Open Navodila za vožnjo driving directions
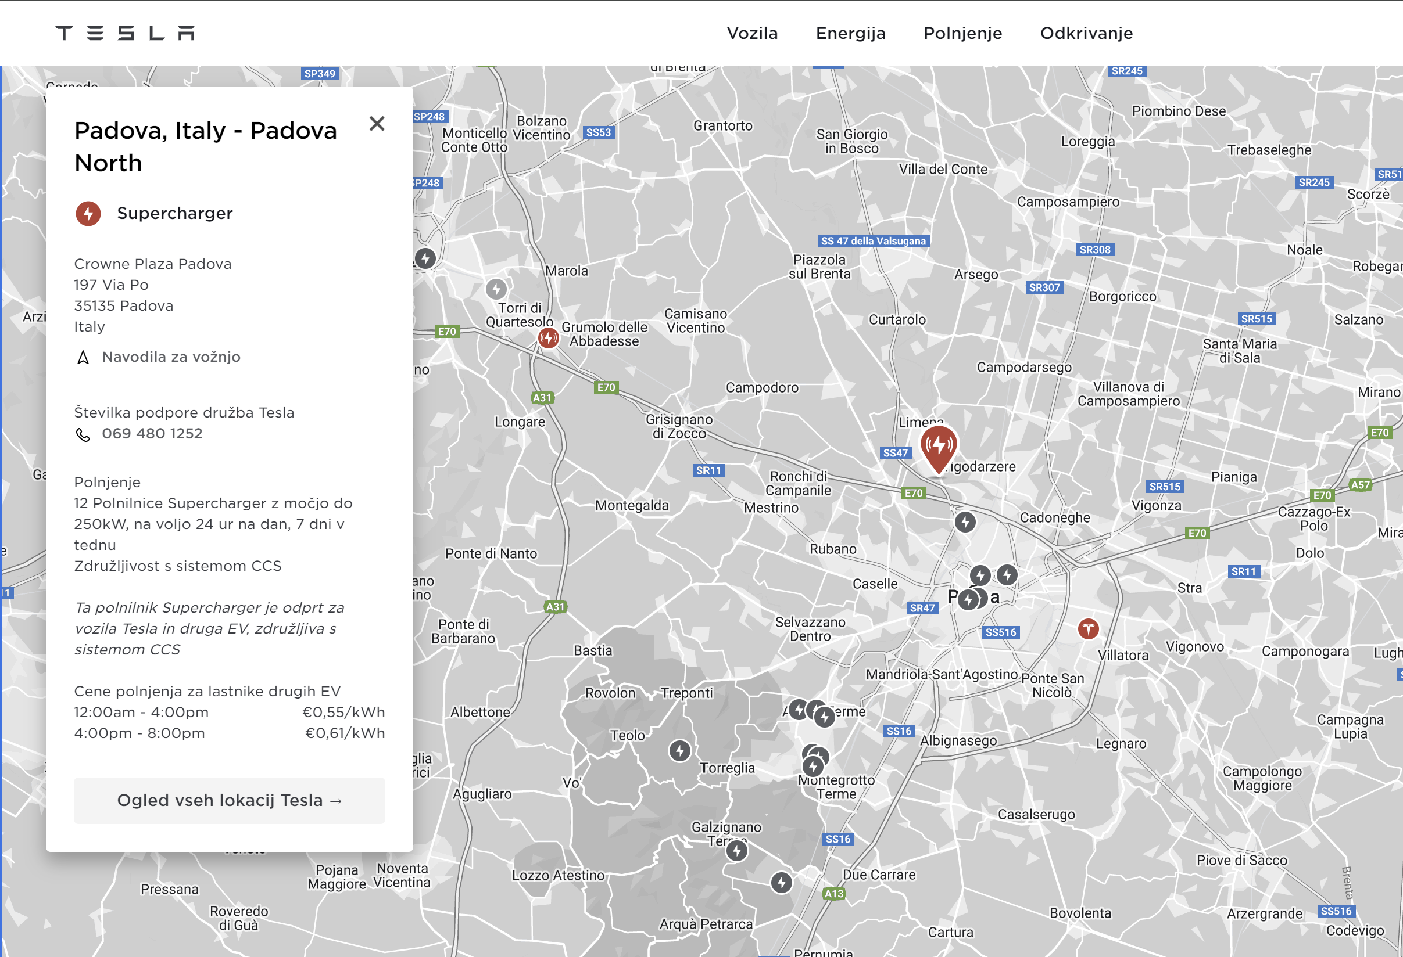Viewport: 1403px width, 957px height. 171,357
